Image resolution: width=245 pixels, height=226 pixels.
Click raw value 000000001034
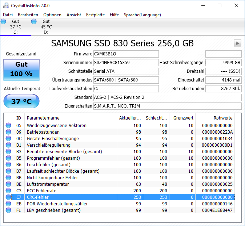coord(217,138)
